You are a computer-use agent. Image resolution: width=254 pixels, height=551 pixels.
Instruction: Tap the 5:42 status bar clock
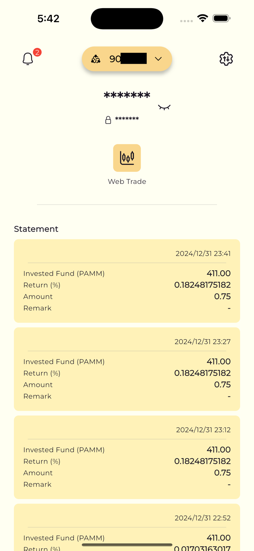(48, 18)
